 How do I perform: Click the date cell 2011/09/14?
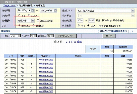[11, 79]
